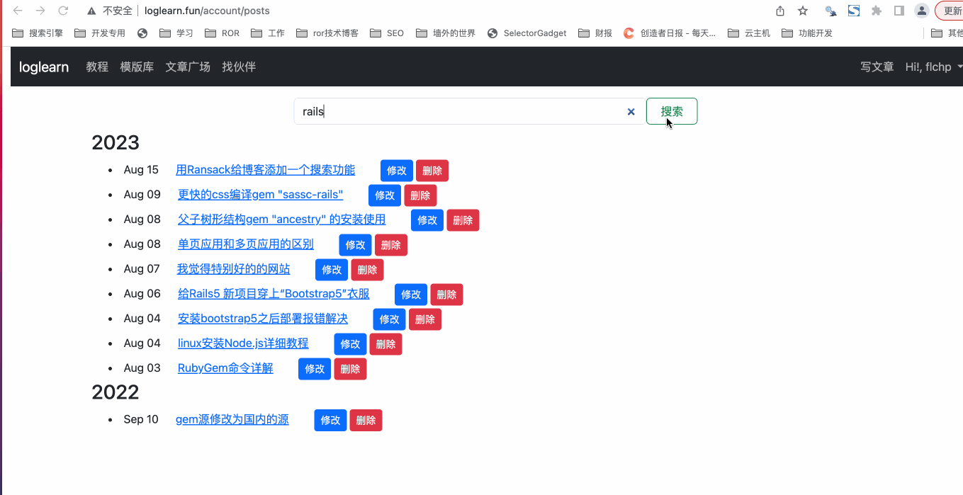Click the rails search input field

click(461, 112)
